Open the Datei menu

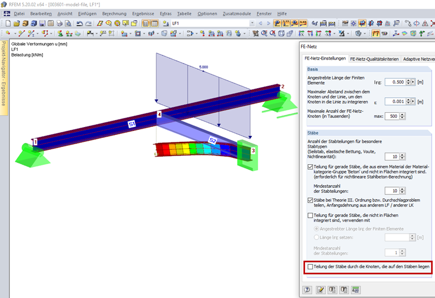[x=19, y=14]
